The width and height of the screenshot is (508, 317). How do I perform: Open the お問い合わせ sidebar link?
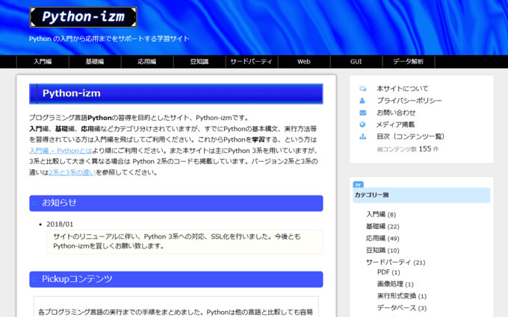pos(396,113)
